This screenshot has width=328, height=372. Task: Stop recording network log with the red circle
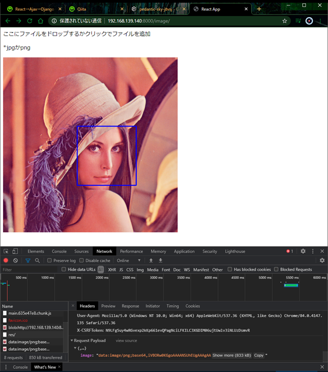pyautogui.click(x=6, y=260)
